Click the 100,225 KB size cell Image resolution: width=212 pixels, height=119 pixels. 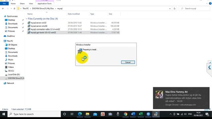click(115, 26)
